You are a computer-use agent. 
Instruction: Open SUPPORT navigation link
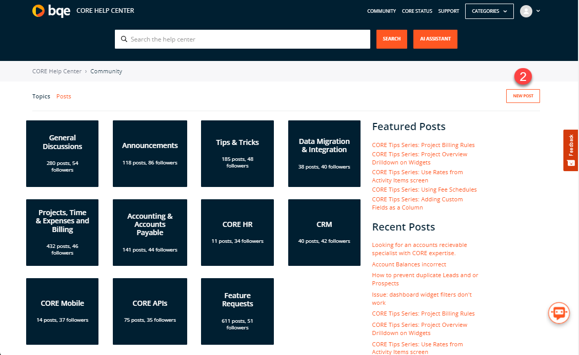pos(449,11)
